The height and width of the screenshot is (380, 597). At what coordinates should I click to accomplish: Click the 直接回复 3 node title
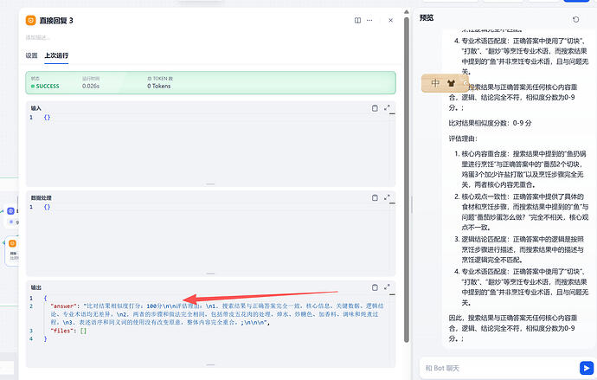[61, 20]
